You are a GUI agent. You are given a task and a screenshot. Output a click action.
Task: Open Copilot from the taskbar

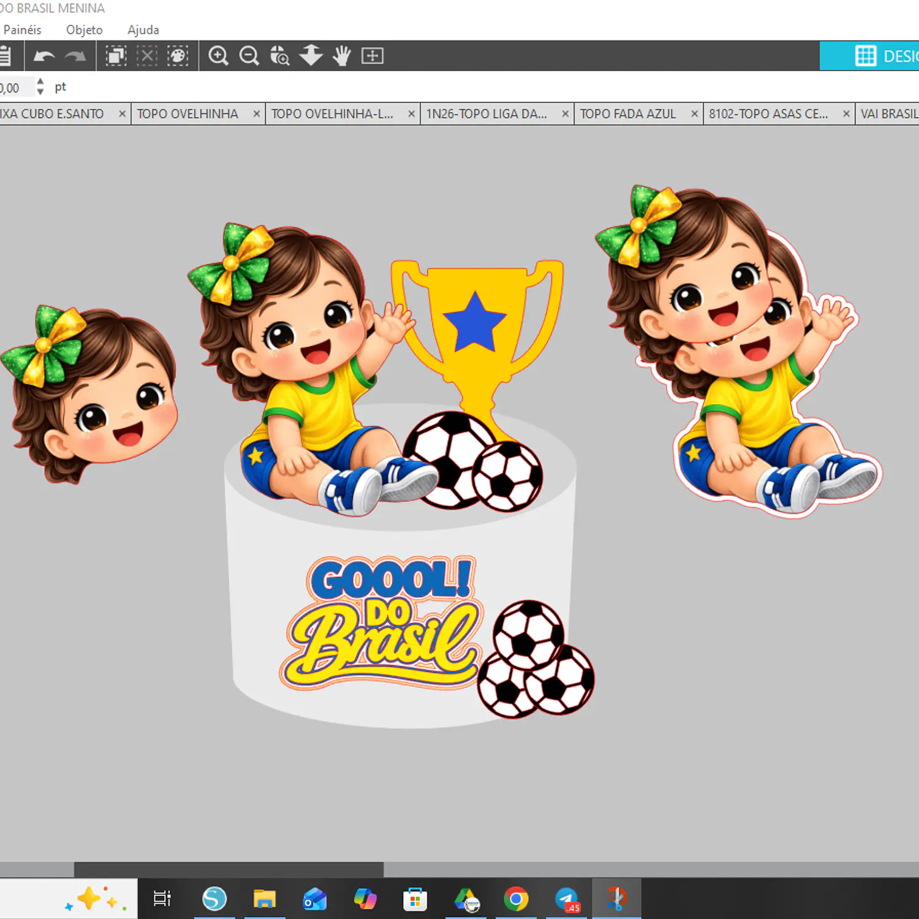coord(365,899)
